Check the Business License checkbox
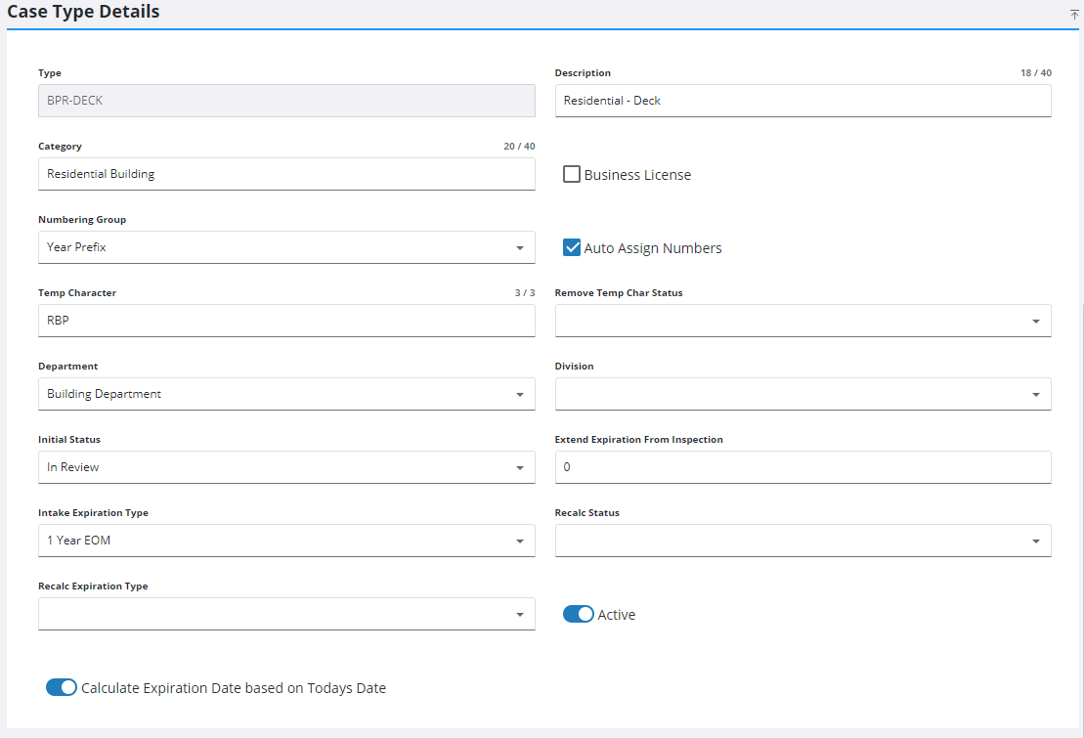 tap(572, 175)
